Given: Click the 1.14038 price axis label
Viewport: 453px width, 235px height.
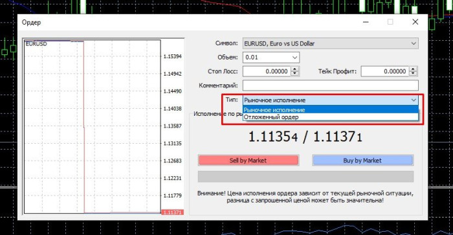Looking at the screenshot, I should tap(173, 108).
